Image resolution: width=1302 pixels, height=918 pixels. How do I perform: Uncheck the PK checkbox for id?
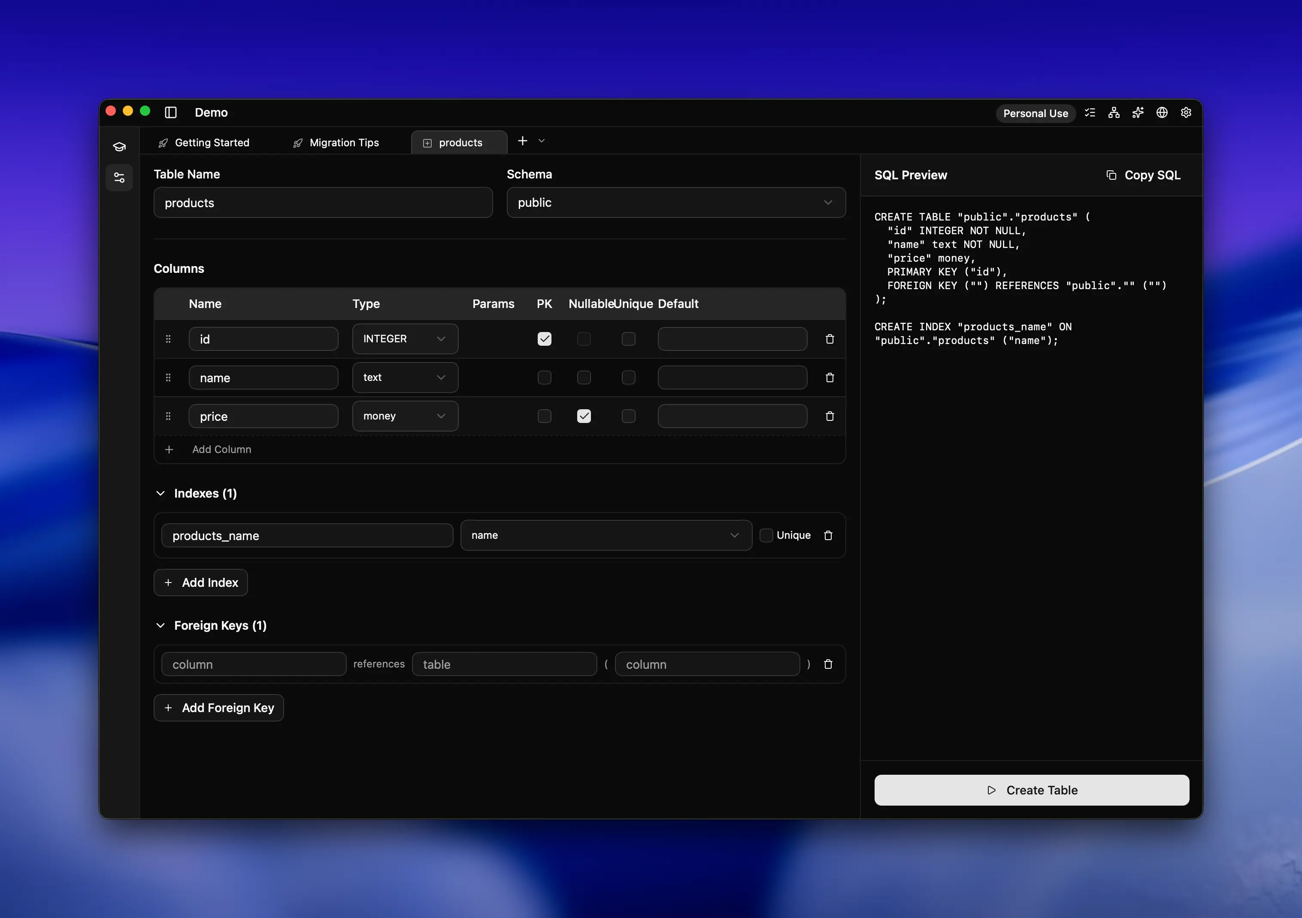(544, 338)
